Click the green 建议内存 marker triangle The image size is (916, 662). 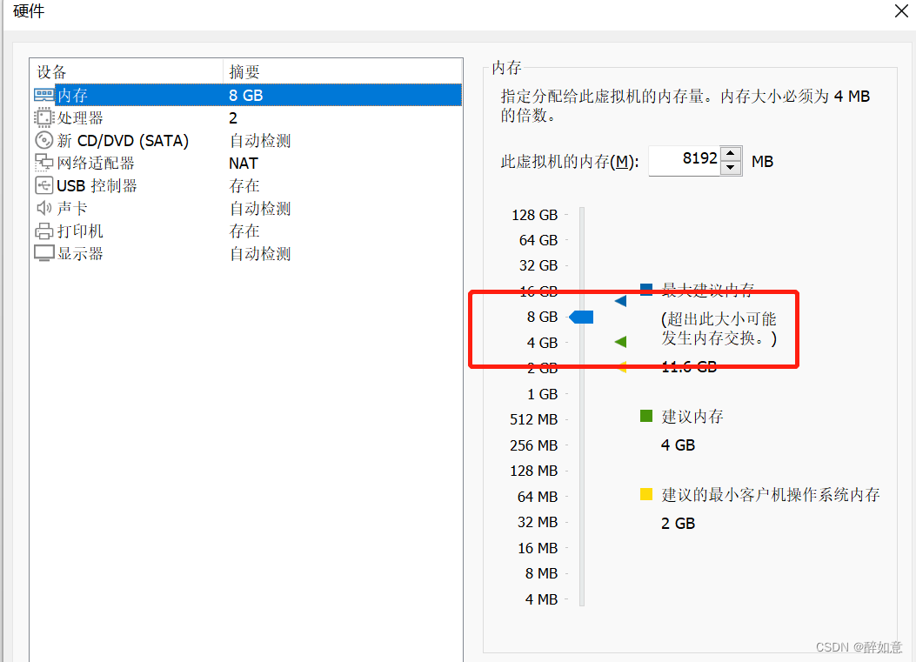[x=620, y=342]
